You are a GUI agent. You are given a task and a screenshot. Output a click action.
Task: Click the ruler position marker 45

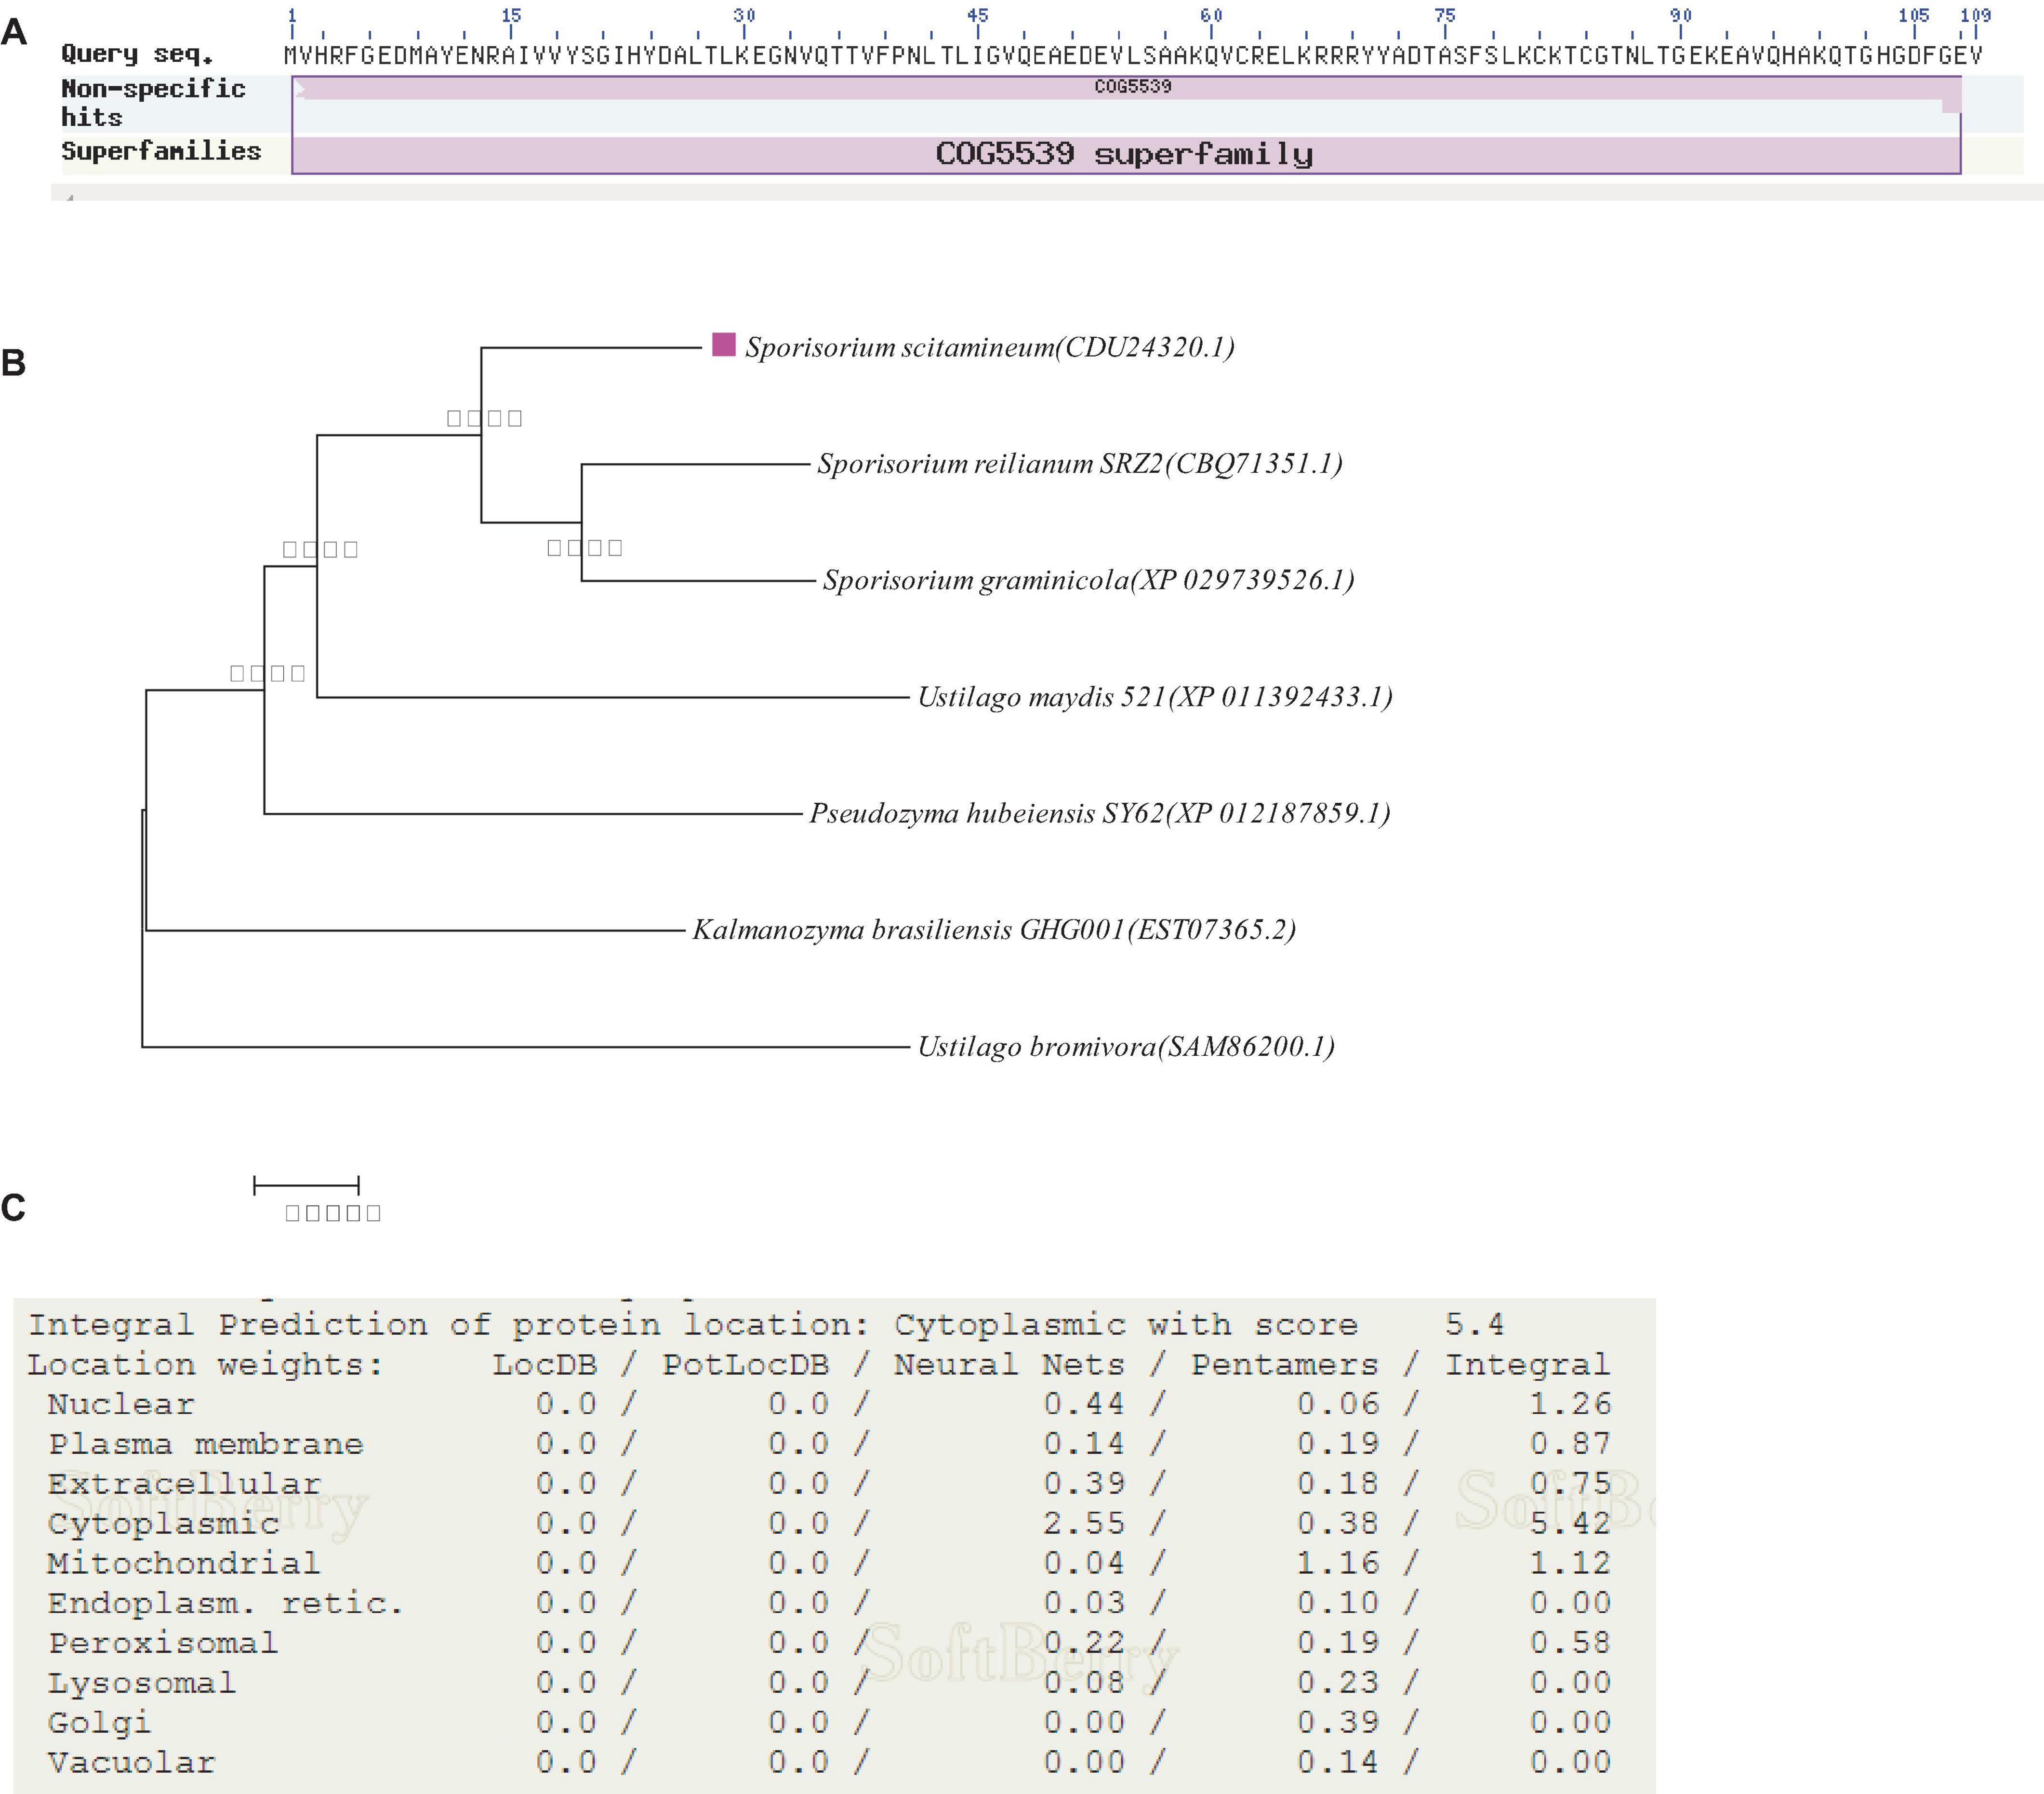tap(978, 15)
